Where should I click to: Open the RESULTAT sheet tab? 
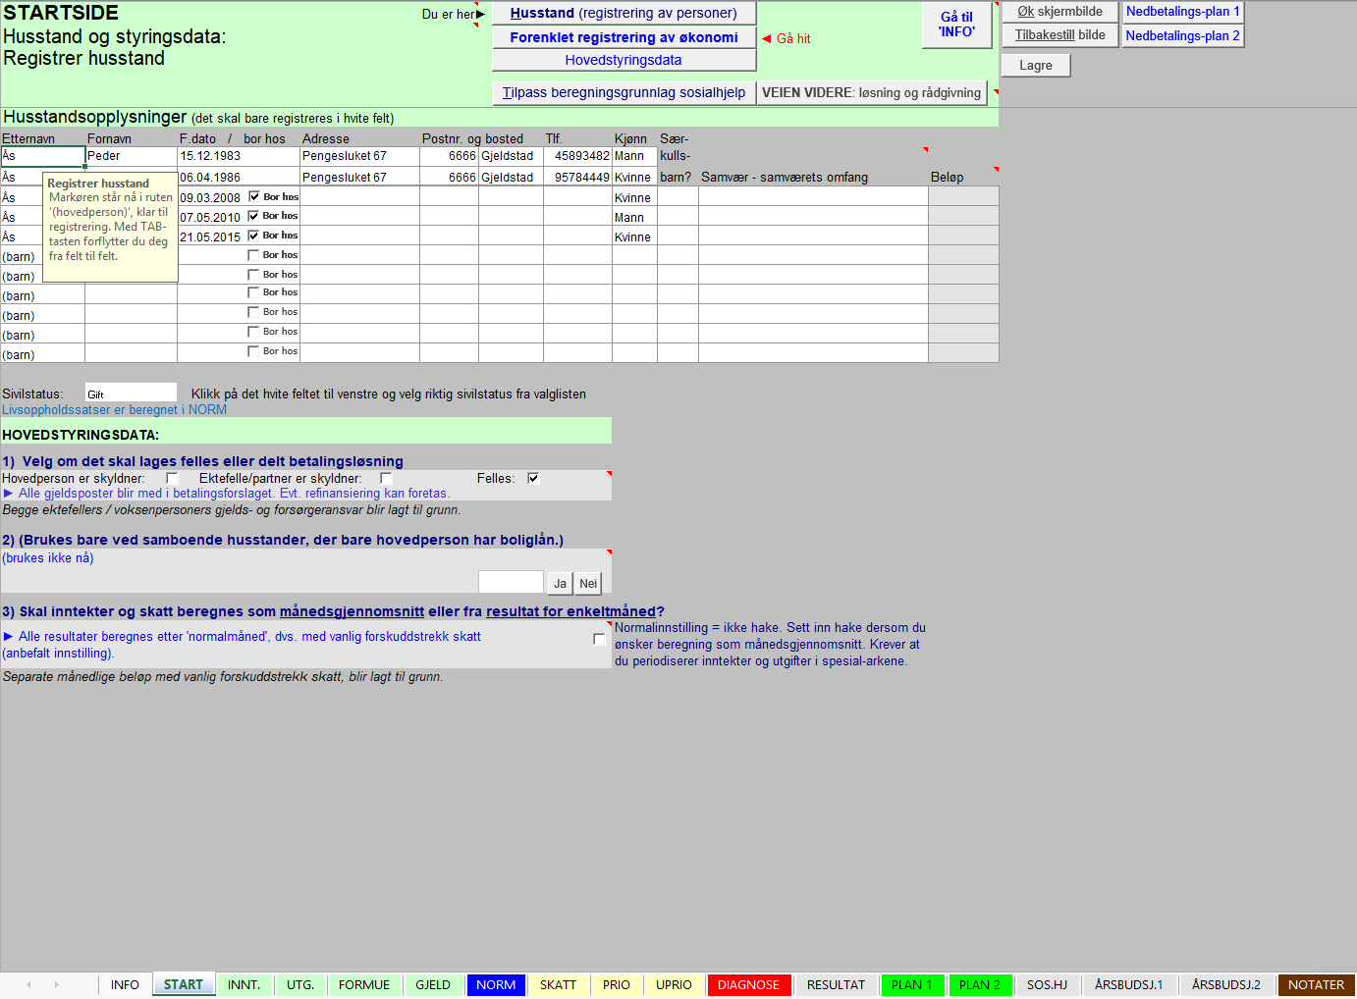coord(837,985)
